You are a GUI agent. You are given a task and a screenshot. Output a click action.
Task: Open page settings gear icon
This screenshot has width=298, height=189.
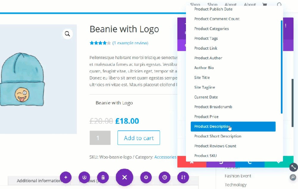tap(146, 177)
